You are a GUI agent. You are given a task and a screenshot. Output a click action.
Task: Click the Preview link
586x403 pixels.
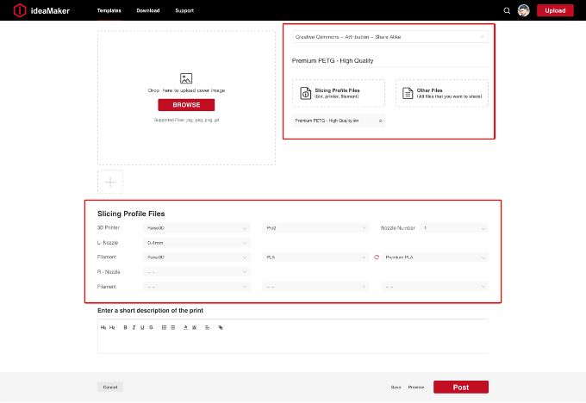click(x=416, y=387)
